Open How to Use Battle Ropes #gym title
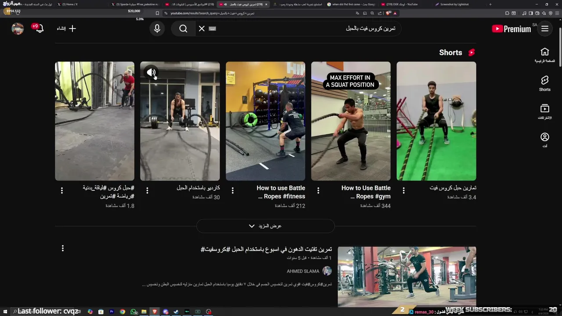This screenshot has width=562, height=316. click(366, 192)
